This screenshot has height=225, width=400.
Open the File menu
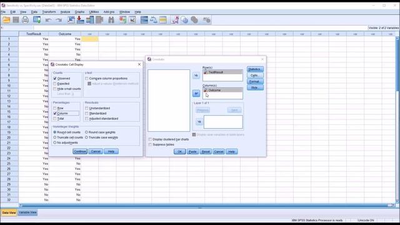tap(3, 12)
